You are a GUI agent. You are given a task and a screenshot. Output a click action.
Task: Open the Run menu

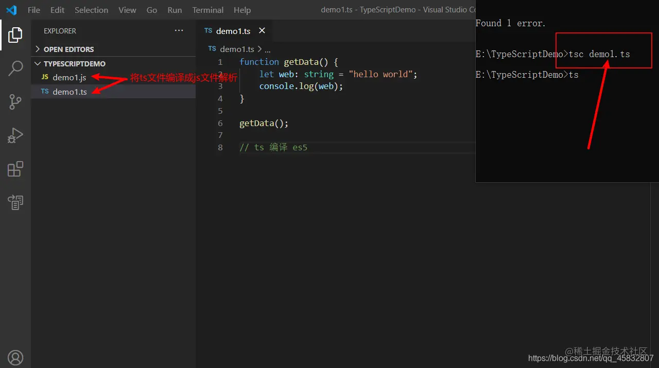175,10
